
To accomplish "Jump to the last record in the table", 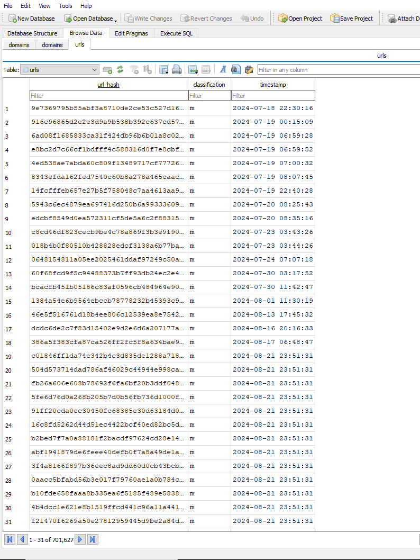I will tap(93, 539).
